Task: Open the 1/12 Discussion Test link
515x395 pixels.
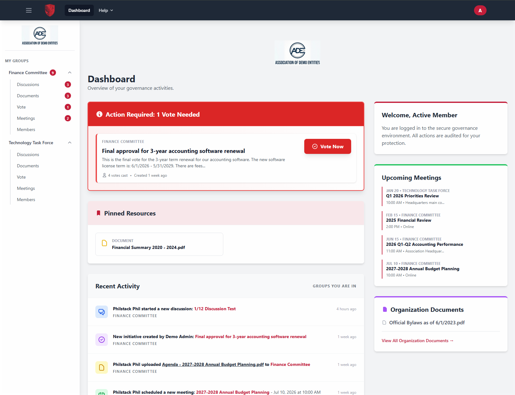Action: click(x=215, y=309)
